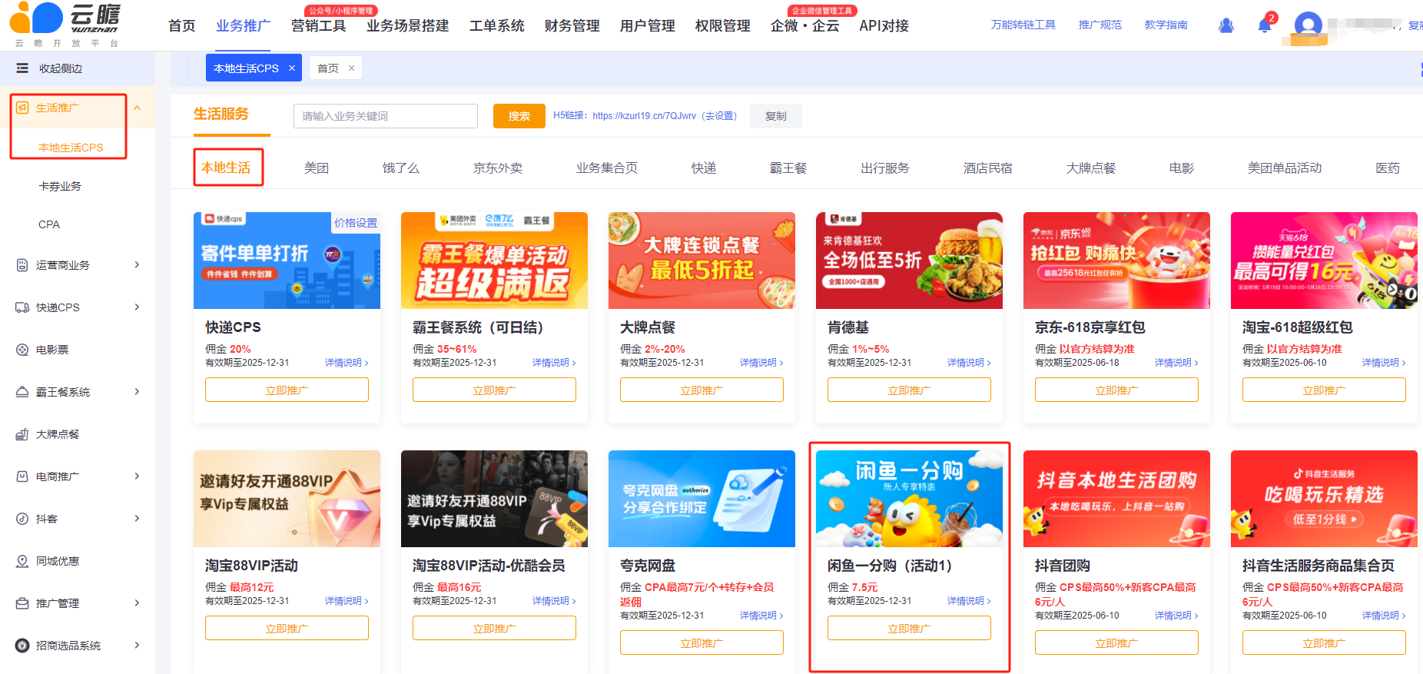Open 详情说明 for the 肯德基 card

[x=969, y=363]
